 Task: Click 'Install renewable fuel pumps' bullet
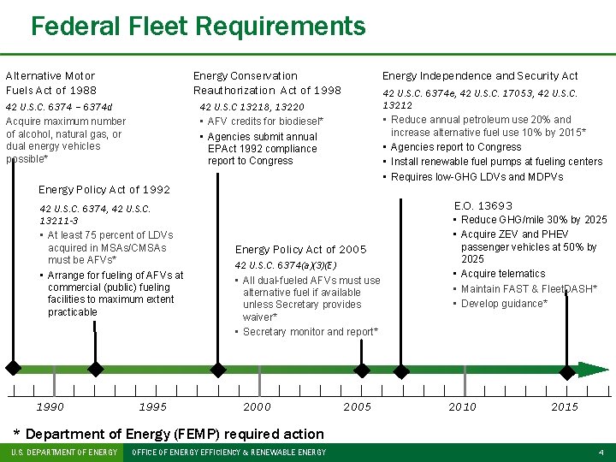[493, 162]
